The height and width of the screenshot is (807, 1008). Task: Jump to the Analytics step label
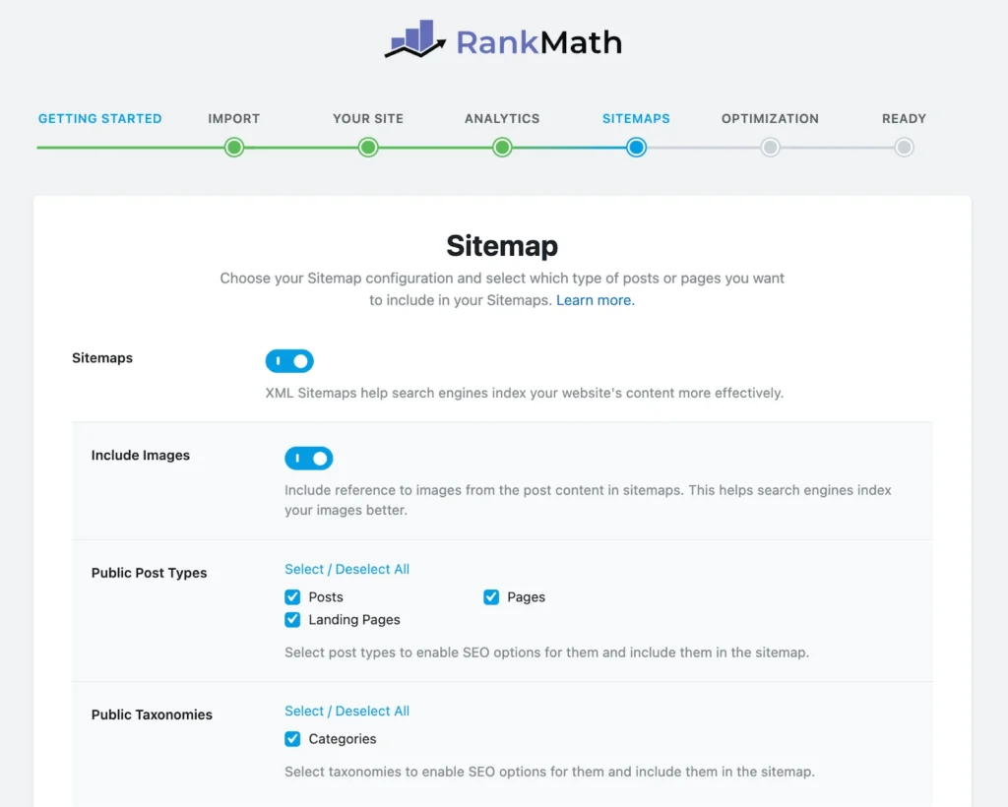pos(502,118)
